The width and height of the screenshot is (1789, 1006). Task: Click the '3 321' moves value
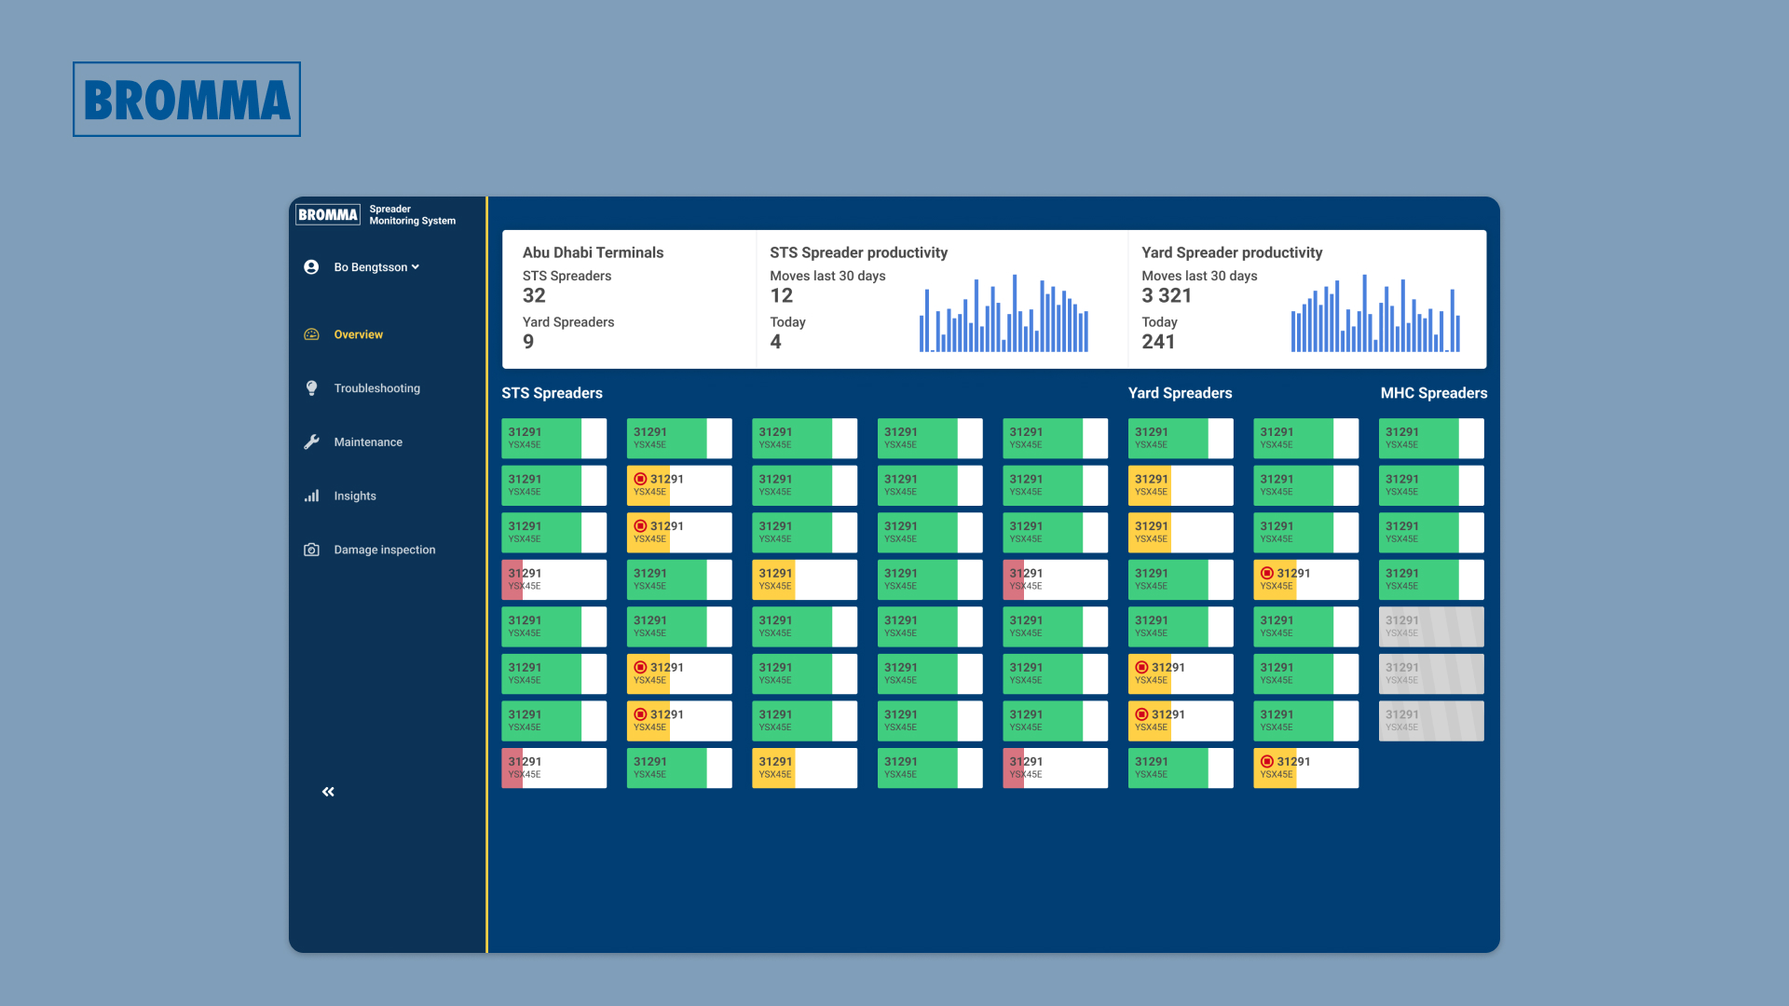(x=1167, y=296)
